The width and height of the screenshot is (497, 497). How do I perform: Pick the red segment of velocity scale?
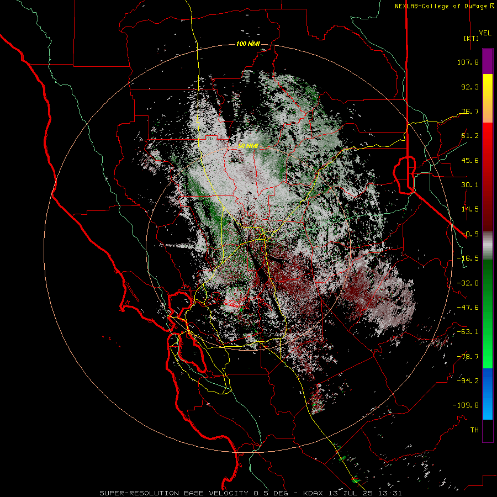488,177
